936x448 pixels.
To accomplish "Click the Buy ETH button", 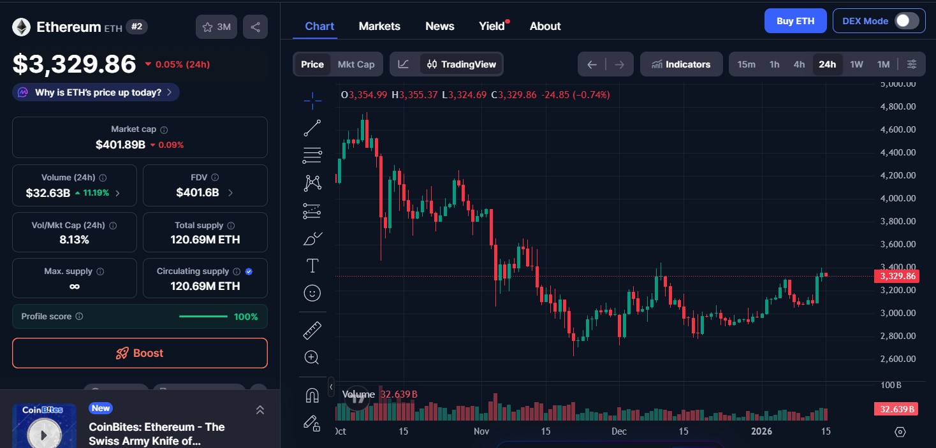I will [x=795, y=20].
